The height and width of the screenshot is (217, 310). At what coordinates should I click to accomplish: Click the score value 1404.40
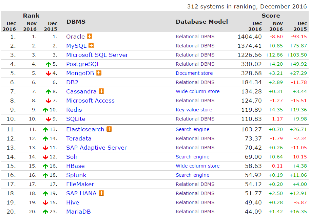pos(250,37)
